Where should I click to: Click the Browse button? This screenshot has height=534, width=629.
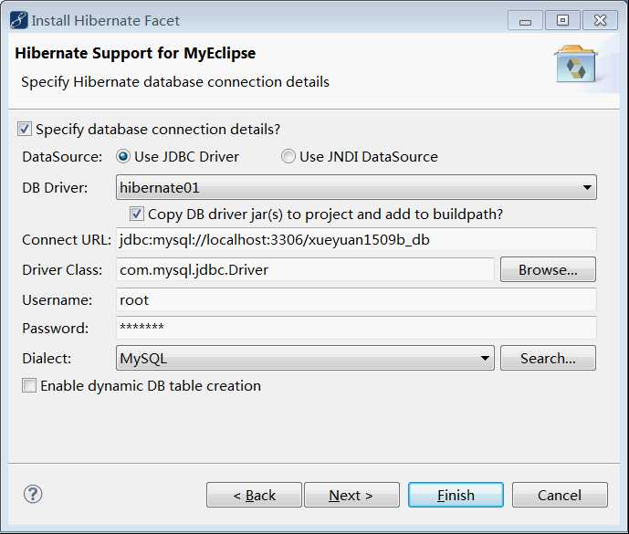(x=548, y=269)
